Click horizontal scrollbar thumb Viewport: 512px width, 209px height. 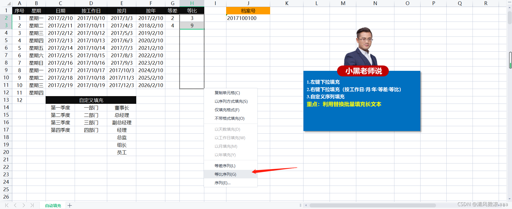(x=373, y=205)
